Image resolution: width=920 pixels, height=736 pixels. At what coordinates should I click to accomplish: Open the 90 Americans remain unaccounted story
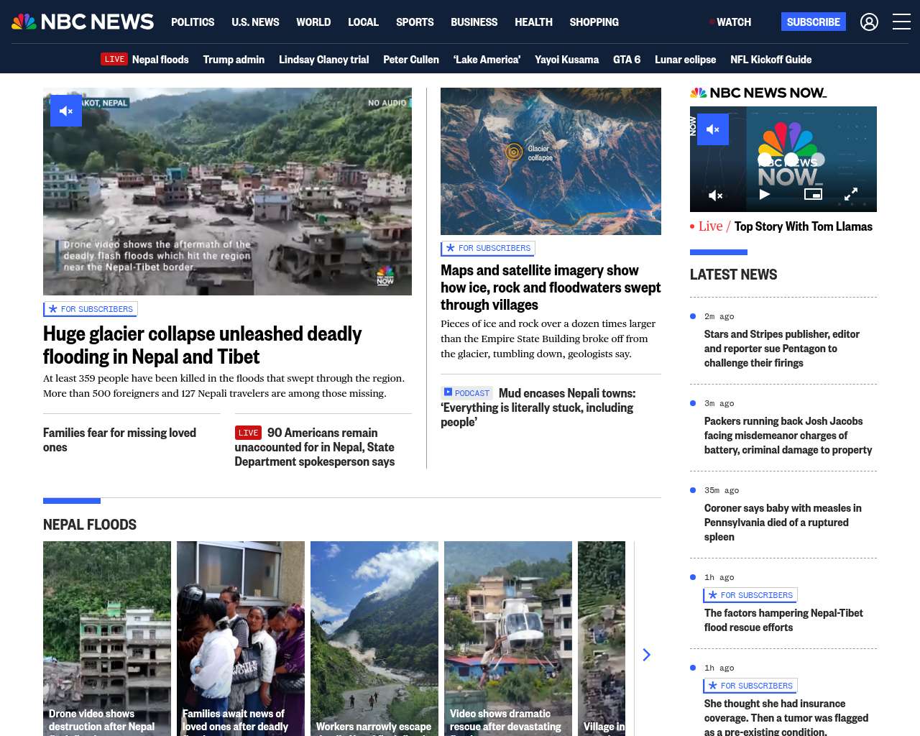(314, 447)
